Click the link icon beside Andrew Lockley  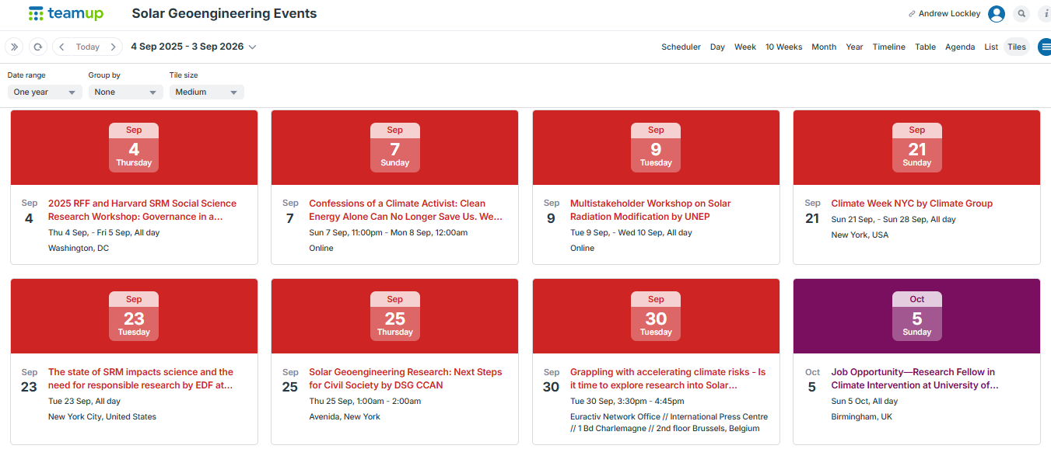[x=912, y=14]
